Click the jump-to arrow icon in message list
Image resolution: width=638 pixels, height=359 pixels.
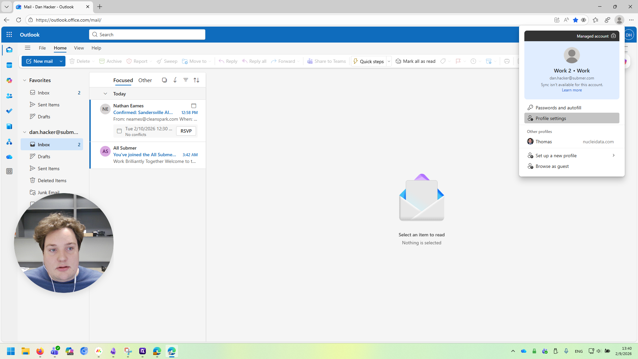(x=175, y=80)
